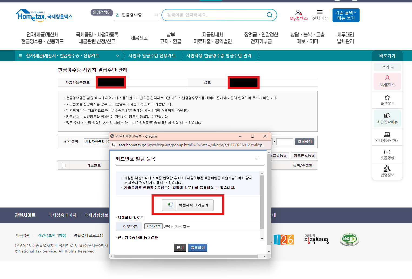The height and width of the screenshot is (279, 412).
Task: Click 엑셀서식 내려받기 button
Action: [188, 205]
